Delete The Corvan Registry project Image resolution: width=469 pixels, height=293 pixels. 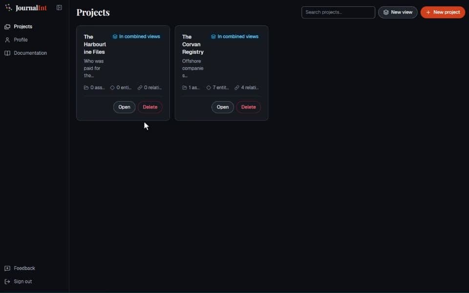click(x=248, y=107)
